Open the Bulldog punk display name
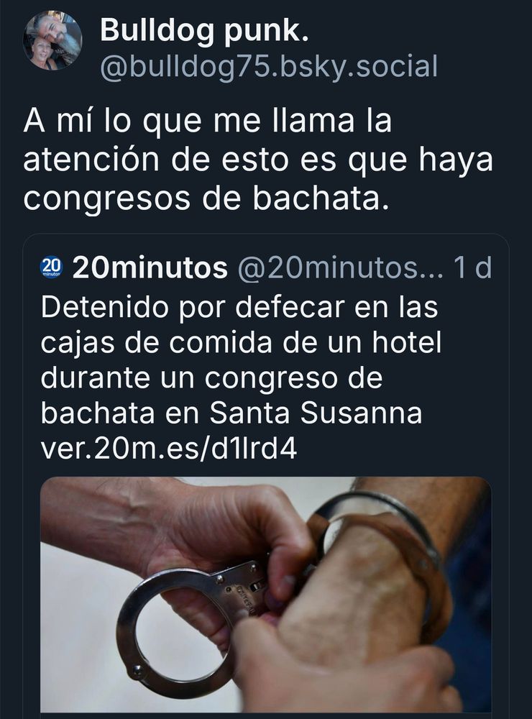The image size is (532, 719). pos(204,29)
